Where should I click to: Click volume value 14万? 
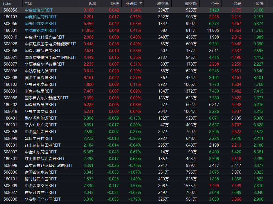pos(165,152)
